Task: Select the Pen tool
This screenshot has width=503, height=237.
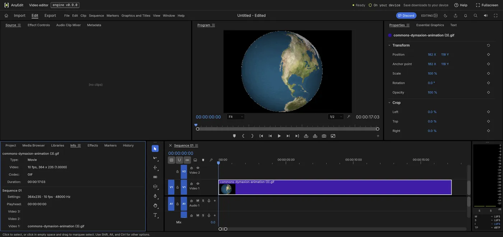Action: point(155,196)
